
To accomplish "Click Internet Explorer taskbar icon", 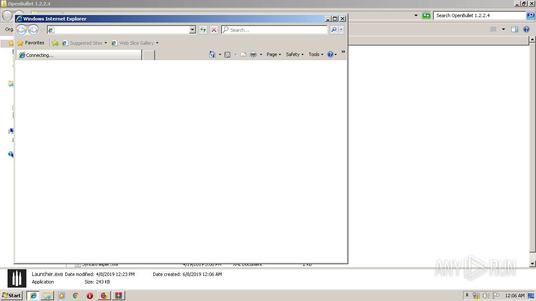I will pos(33,295).
